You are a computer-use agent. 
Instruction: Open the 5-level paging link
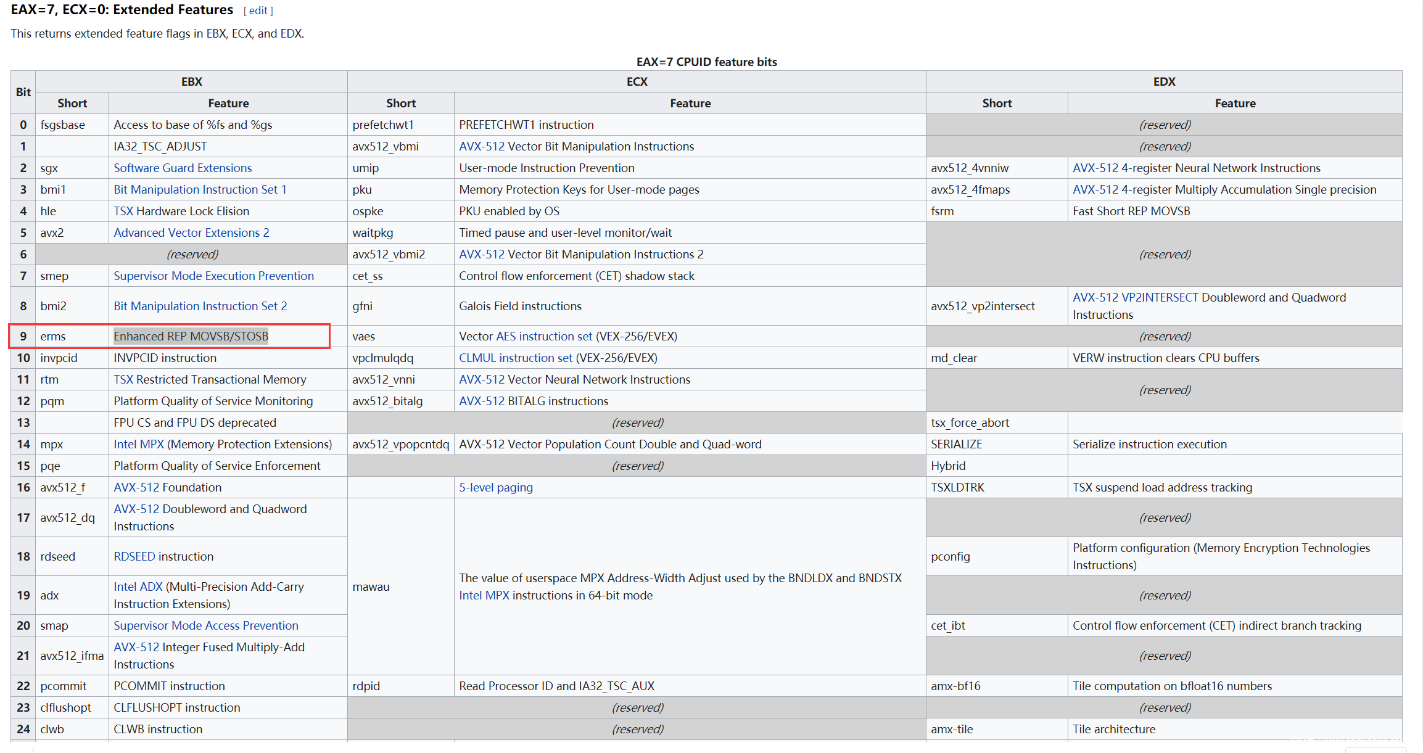(x=495, y=487)
